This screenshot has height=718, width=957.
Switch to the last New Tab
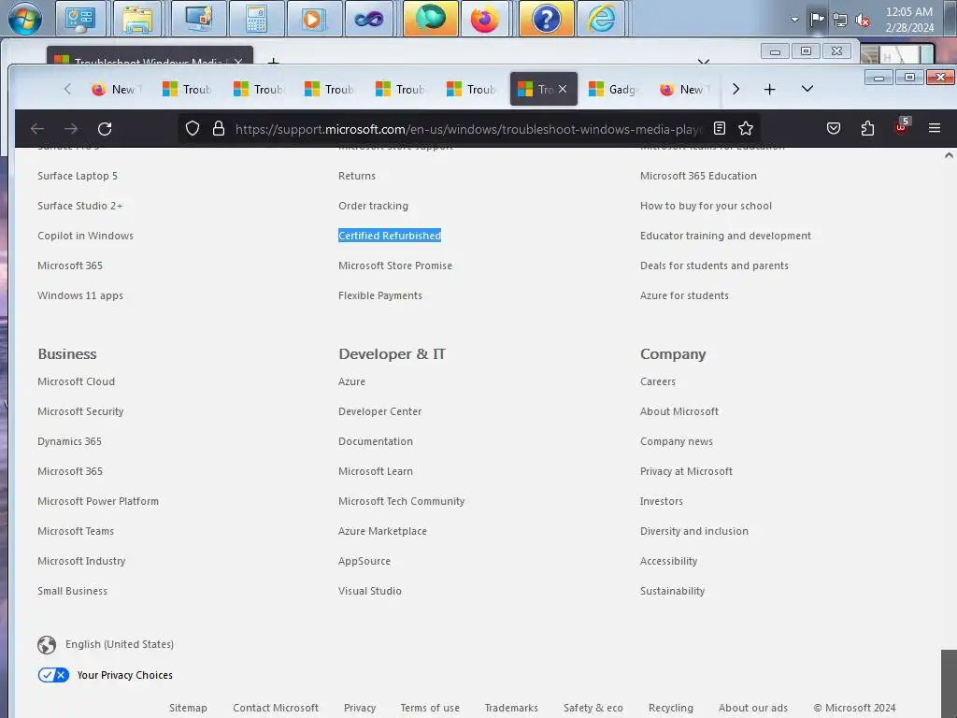683,89
